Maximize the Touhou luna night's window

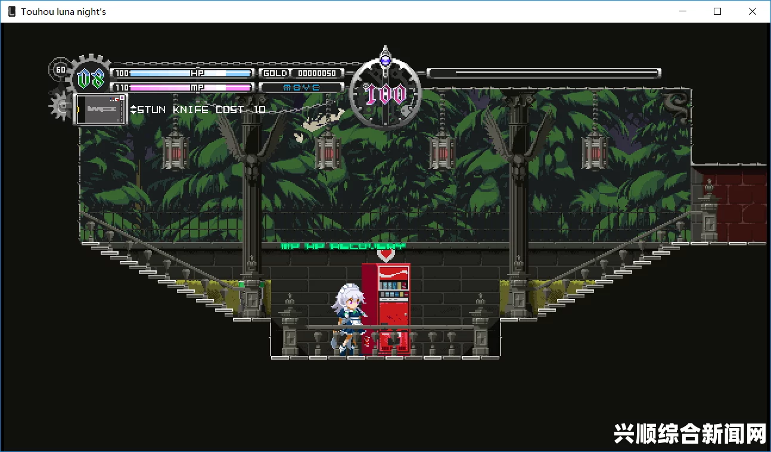pyautogui.click(x=718, y=11)
